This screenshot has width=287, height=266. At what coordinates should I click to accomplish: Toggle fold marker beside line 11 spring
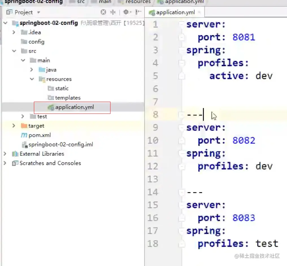click(x=182, y=153)
